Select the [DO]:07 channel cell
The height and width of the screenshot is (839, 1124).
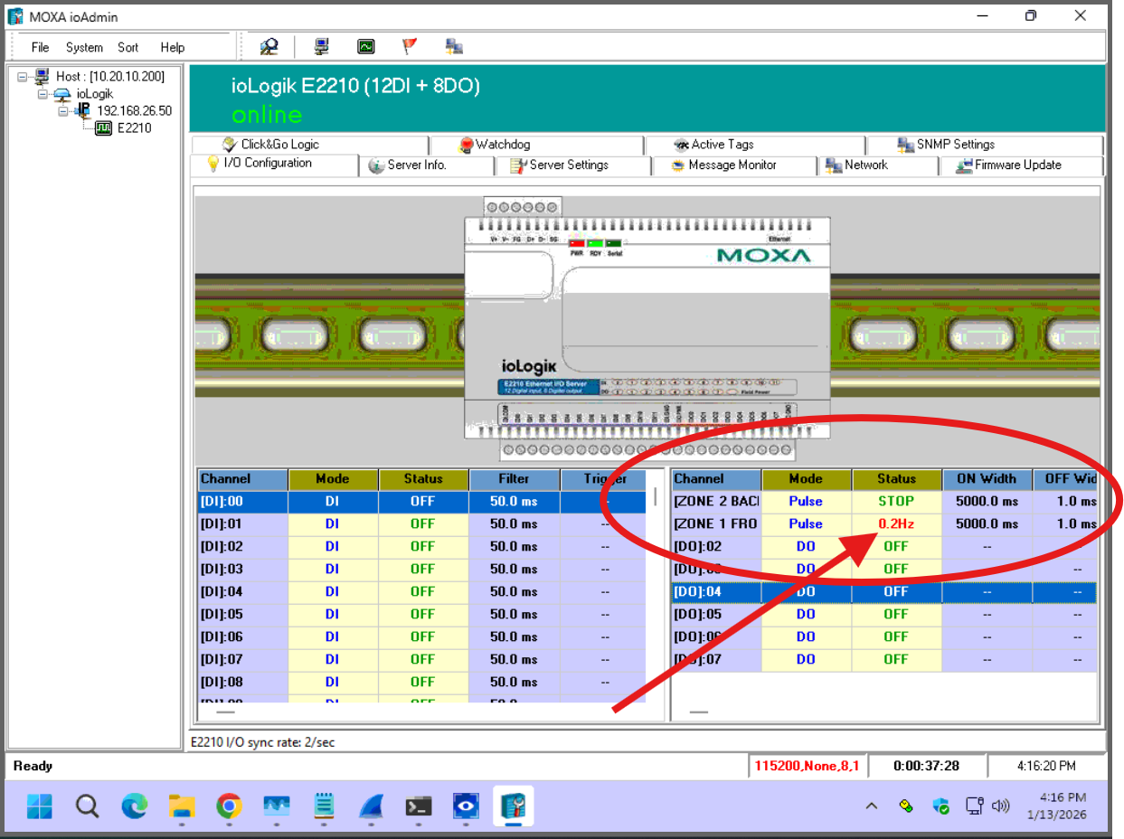pos(716,659)
